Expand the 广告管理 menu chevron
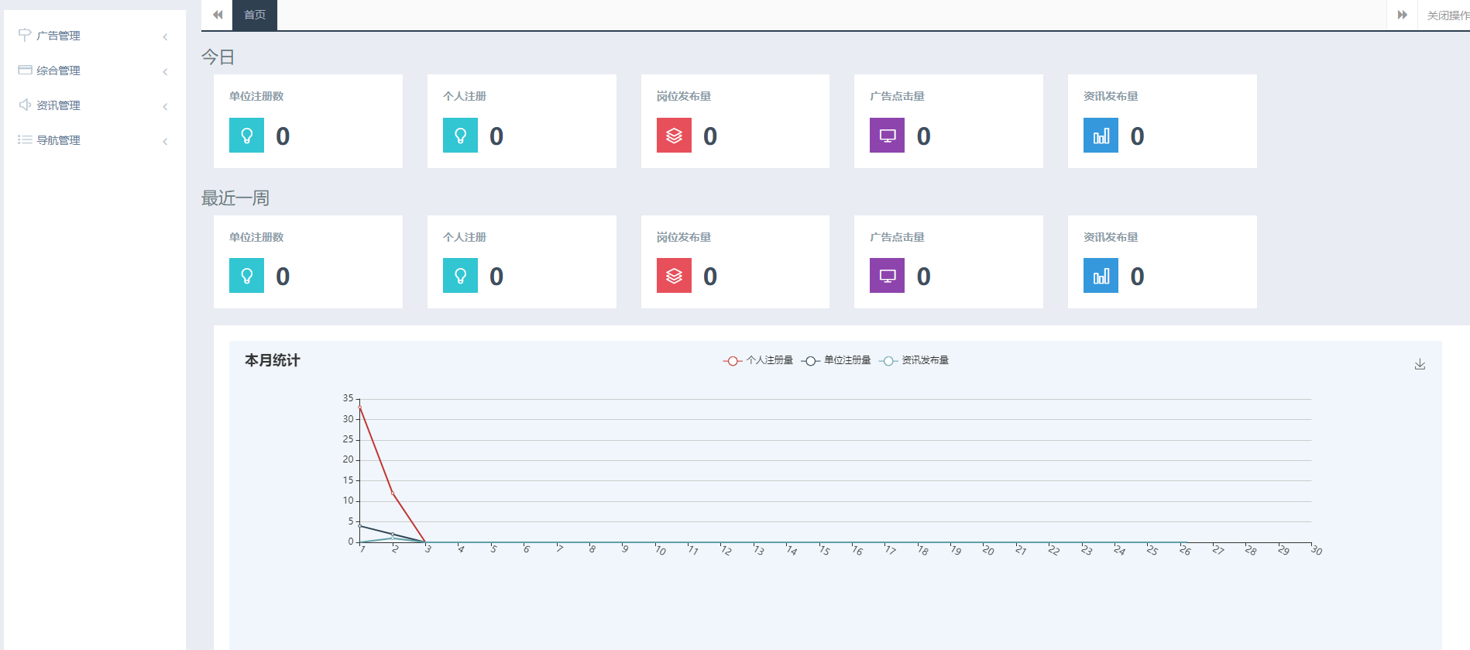Screen dimensions: 1470x650 click(x=165, y=36)
